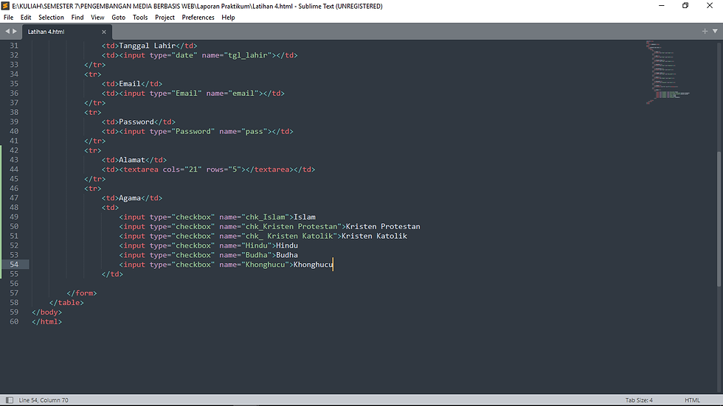Open the Tools menu

(140, 18)
